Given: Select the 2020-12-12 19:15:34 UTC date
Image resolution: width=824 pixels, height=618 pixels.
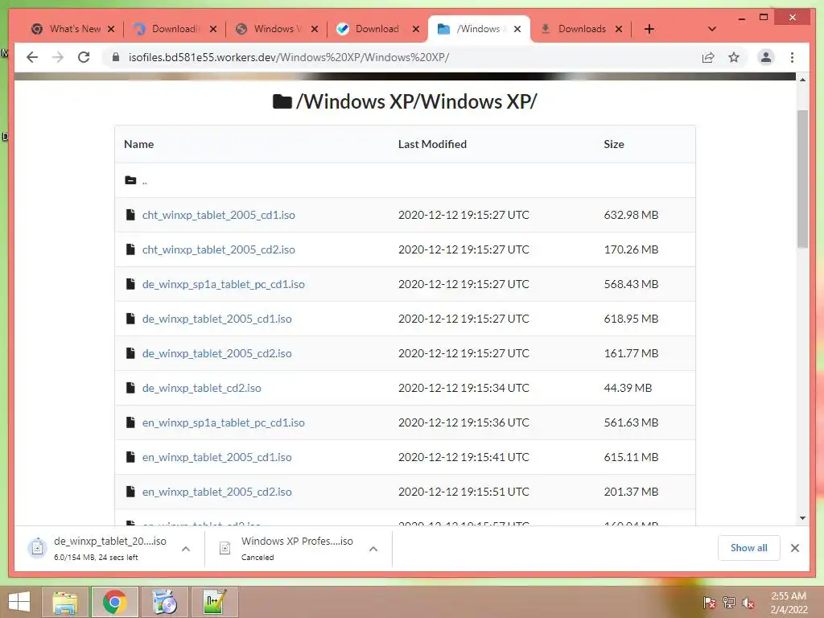Looking at the screenshot, I should (463, 389).
